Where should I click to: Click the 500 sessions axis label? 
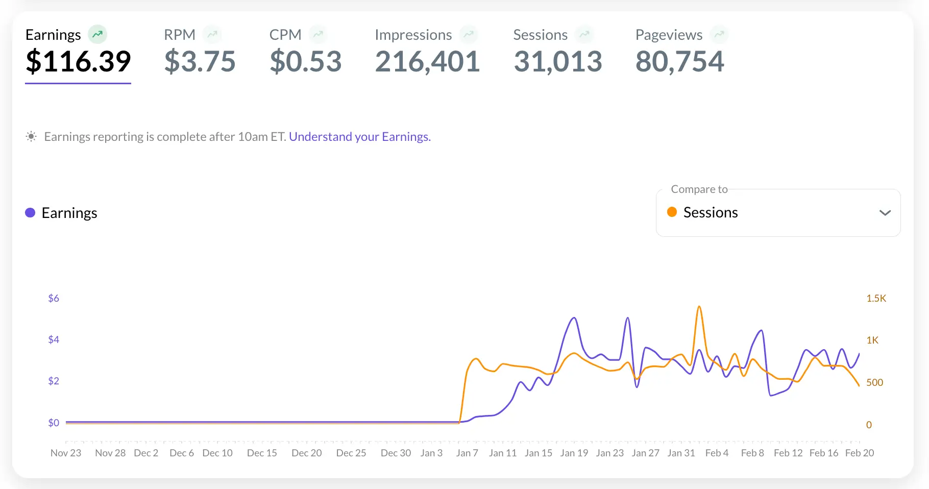(875, 382)
